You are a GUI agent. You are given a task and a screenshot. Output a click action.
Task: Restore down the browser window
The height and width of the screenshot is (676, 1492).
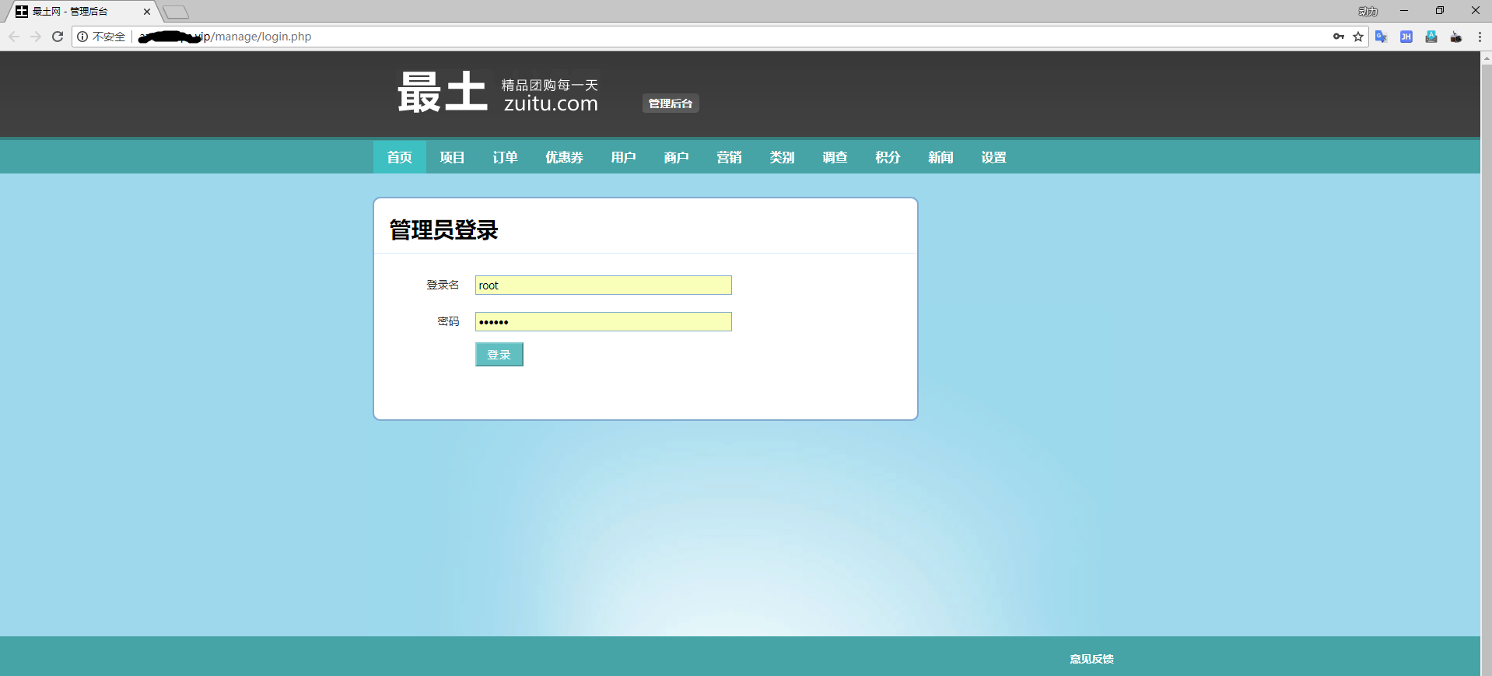coord(1440,11)
